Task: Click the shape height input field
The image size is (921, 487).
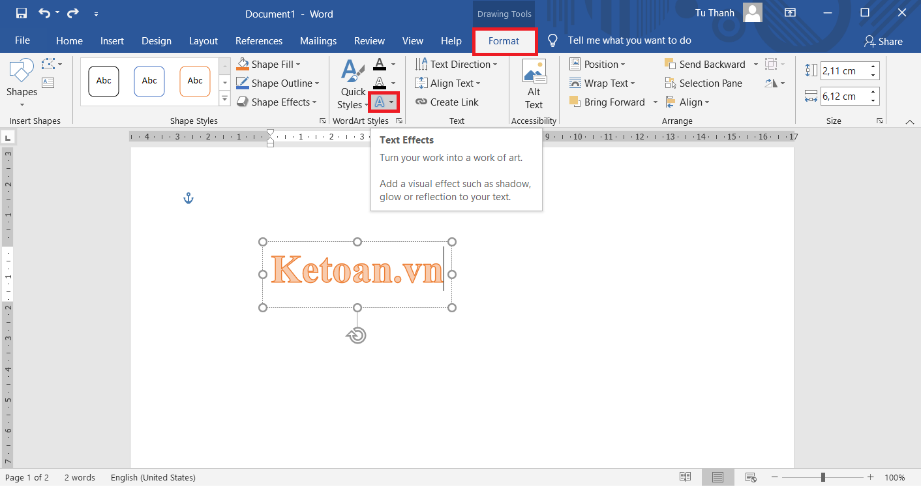Action: [x=845, y=70]
